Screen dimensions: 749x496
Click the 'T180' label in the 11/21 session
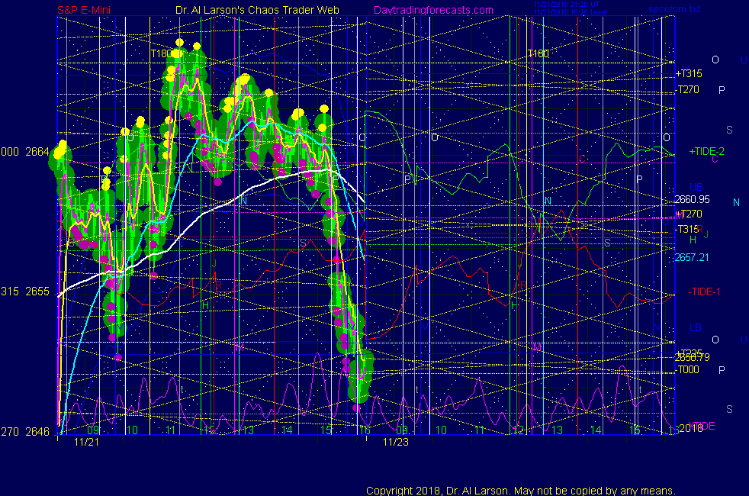pos(161,53)
